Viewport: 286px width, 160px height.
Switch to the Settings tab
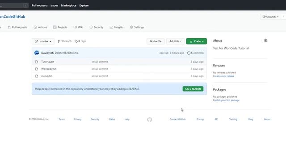coord(137,27)
